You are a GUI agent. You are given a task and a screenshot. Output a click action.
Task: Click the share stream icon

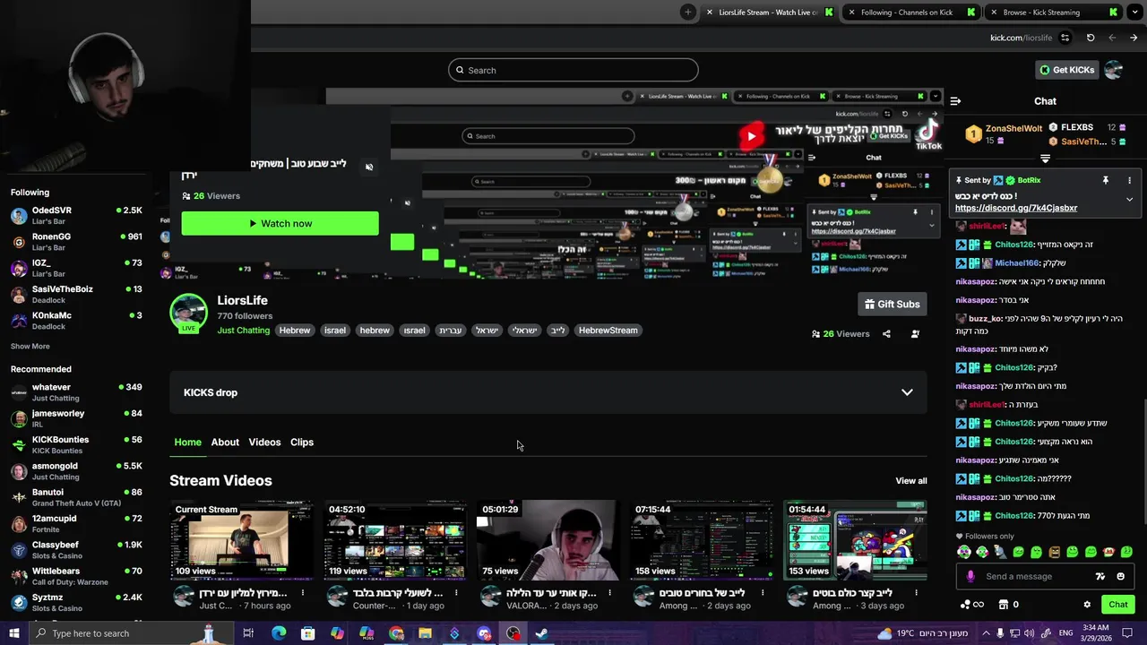click(886, 334)
